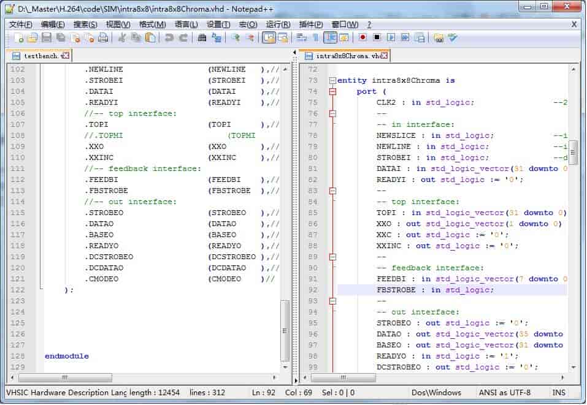Image resolution: width=587 pixels, height=405 pixels.
Task: Click the Undo toolbar icon
Action: tap(169, 38)
